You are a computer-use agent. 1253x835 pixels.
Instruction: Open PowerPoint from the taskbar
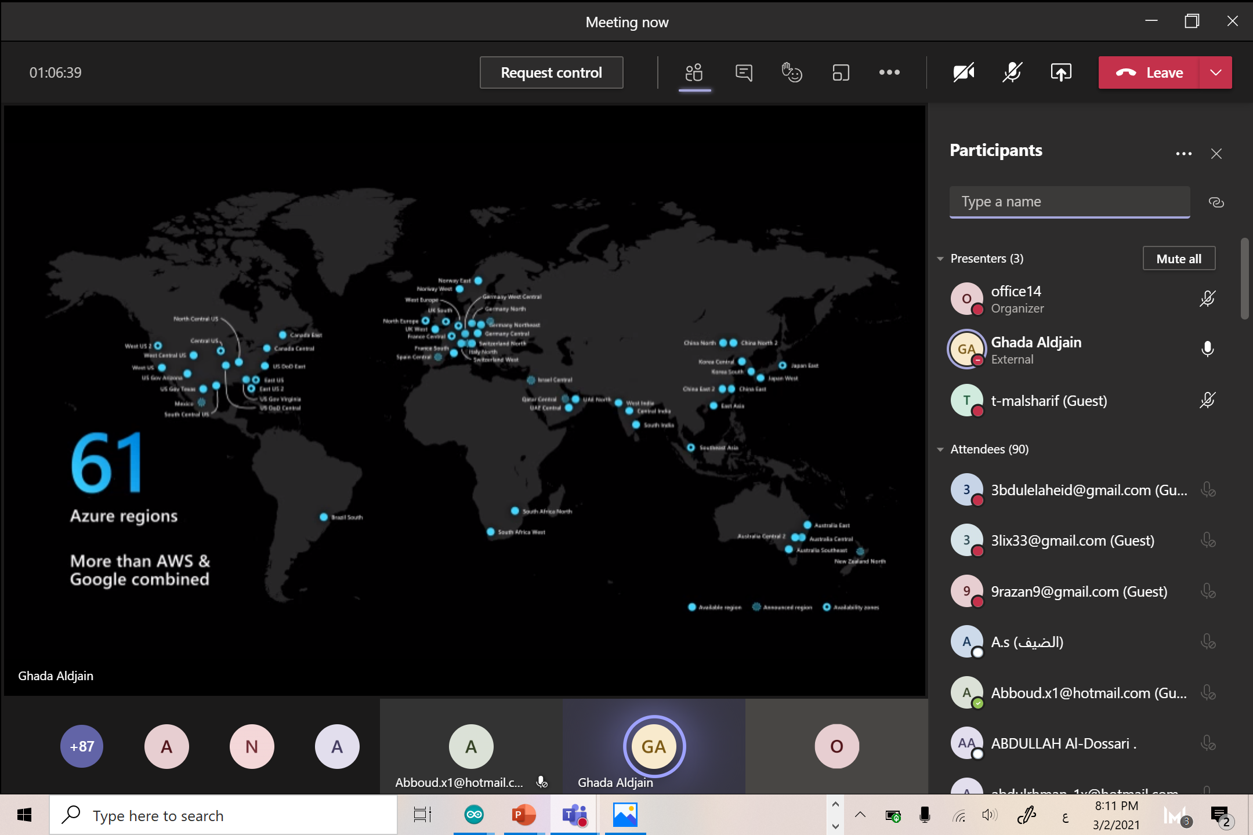524,815
